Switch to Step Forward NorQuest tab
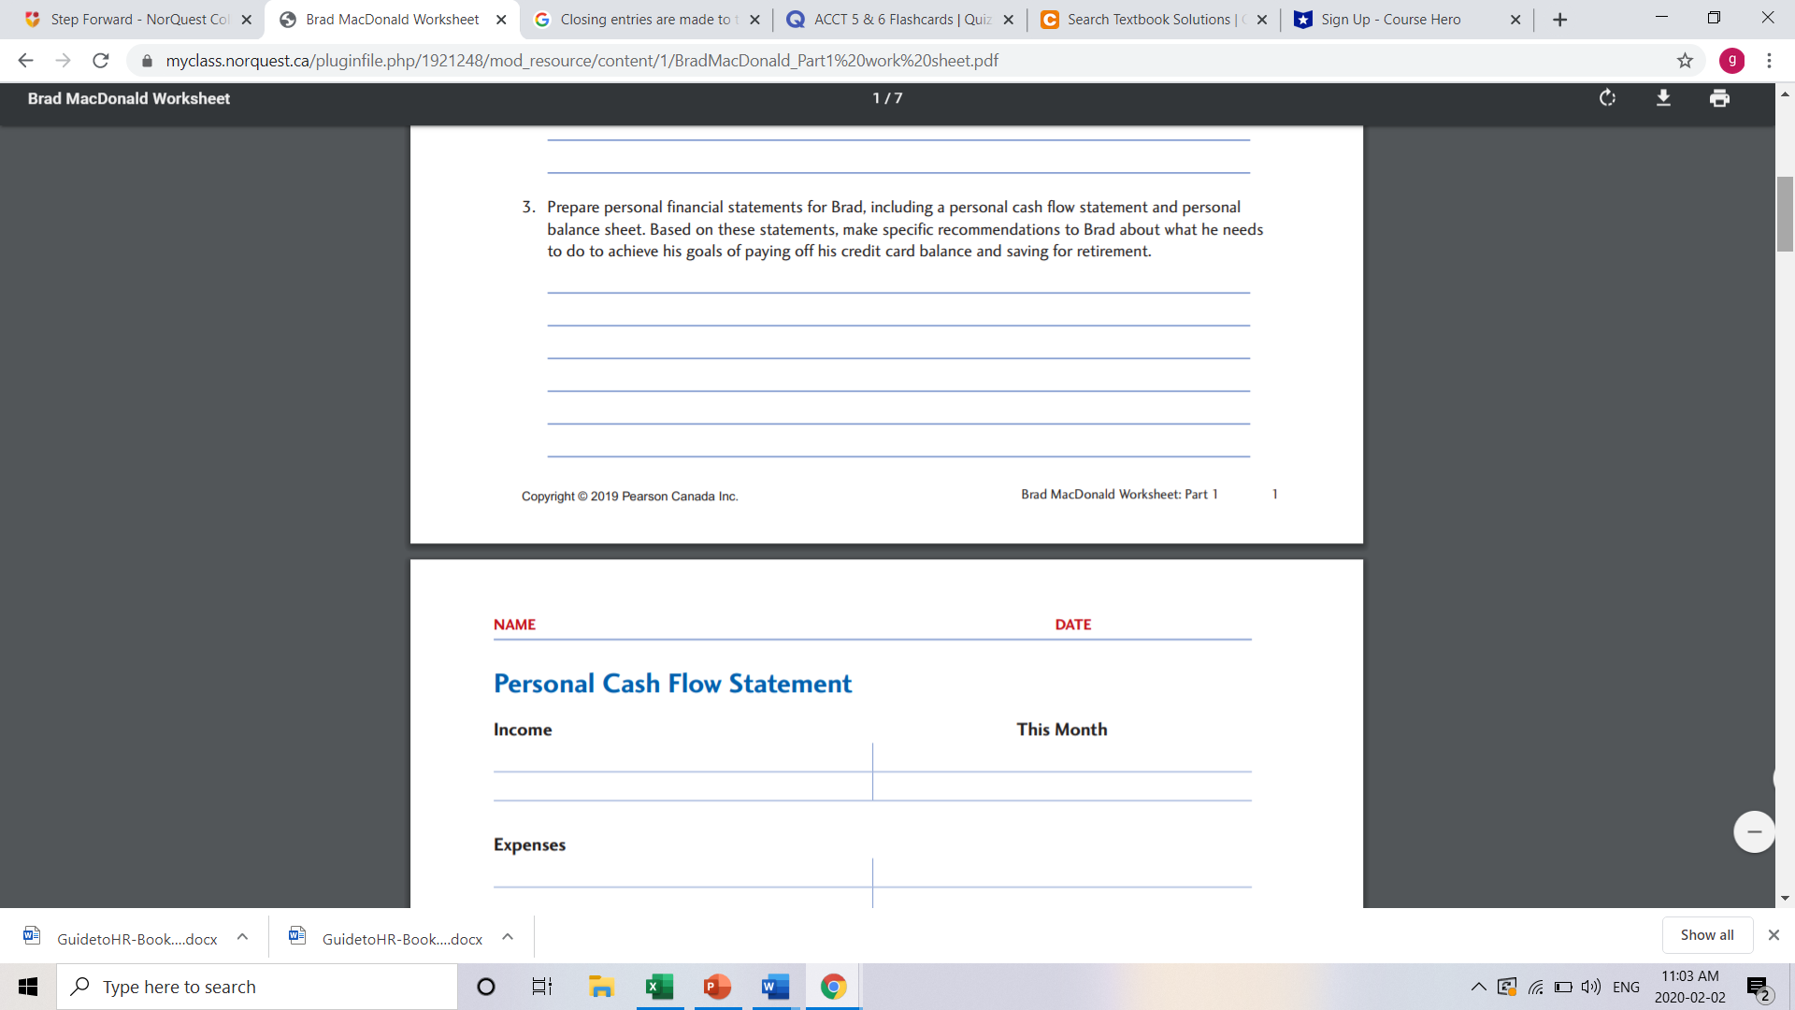The height and width of the screenshot is (1010, 1795). tap(138, 20)
